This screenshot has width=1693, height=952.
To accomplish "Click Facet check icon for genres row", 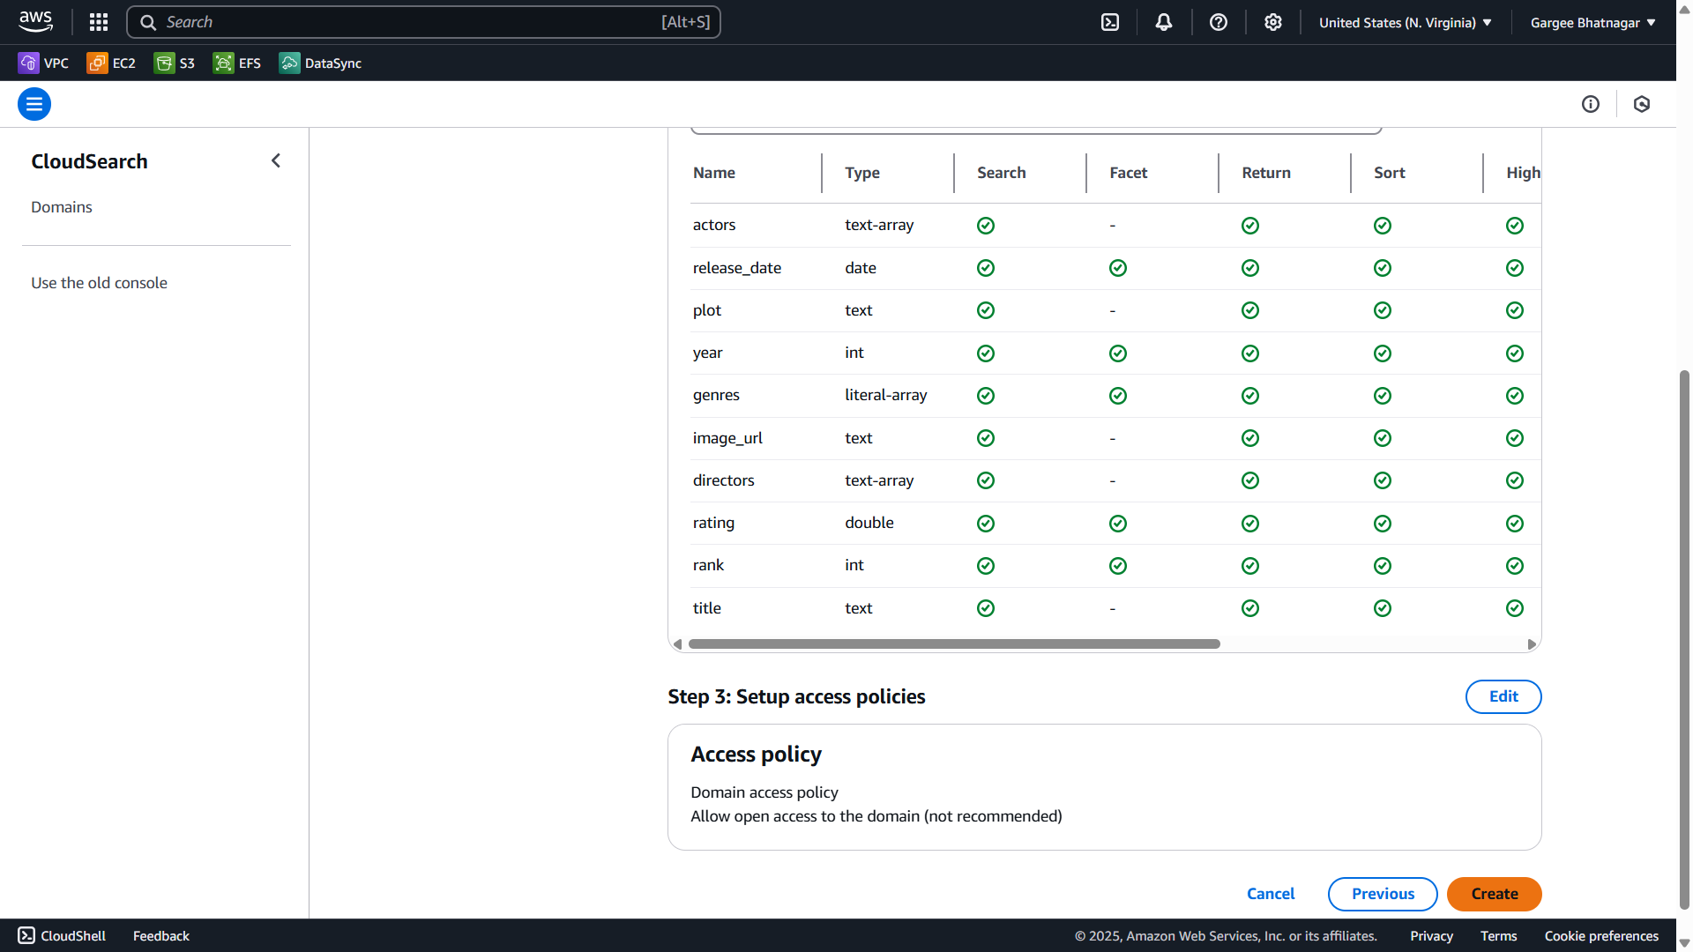I will click(x=1118, y=396).
